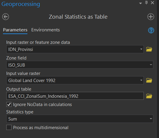This screenshot has height=138, width=159.
Task: Expand the IDN_Provinsi zone data dropdown
Action: 141,49
